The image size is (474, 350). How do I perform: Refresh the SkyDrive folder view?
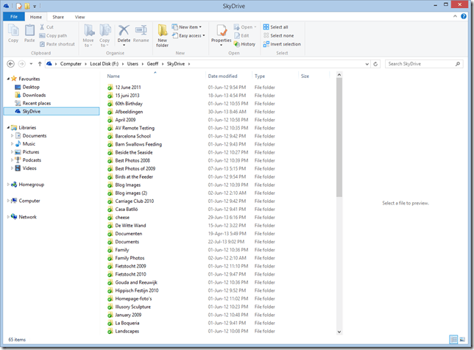tap(375, 64)
